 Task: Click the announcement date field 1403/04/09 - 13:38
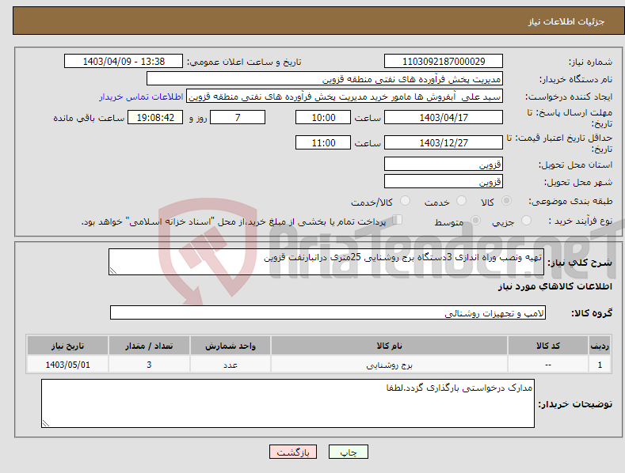pos(124,62)
